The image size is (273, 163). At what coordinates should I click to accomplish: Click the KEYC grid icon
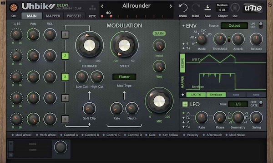[92, 8]
